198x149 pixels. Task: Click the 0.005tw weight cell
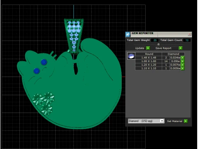pyautogui.click(x=175, y=68)
